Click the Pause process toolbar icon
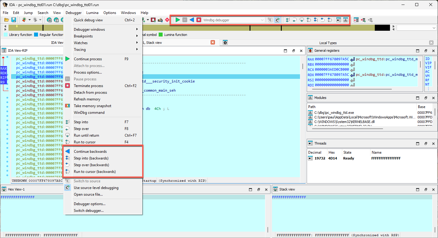438x238 pixels. tap(185, 20)
